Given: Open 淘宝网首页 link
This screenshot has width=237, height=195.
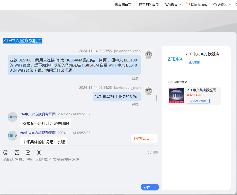Looking at the screenshot, I should click(x=123, y=5).
